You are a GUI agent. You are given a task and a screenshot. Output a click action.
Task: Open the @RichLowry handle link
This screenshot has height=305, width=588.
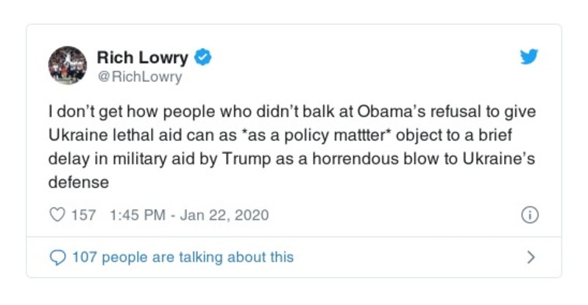(x=139, y=77)
